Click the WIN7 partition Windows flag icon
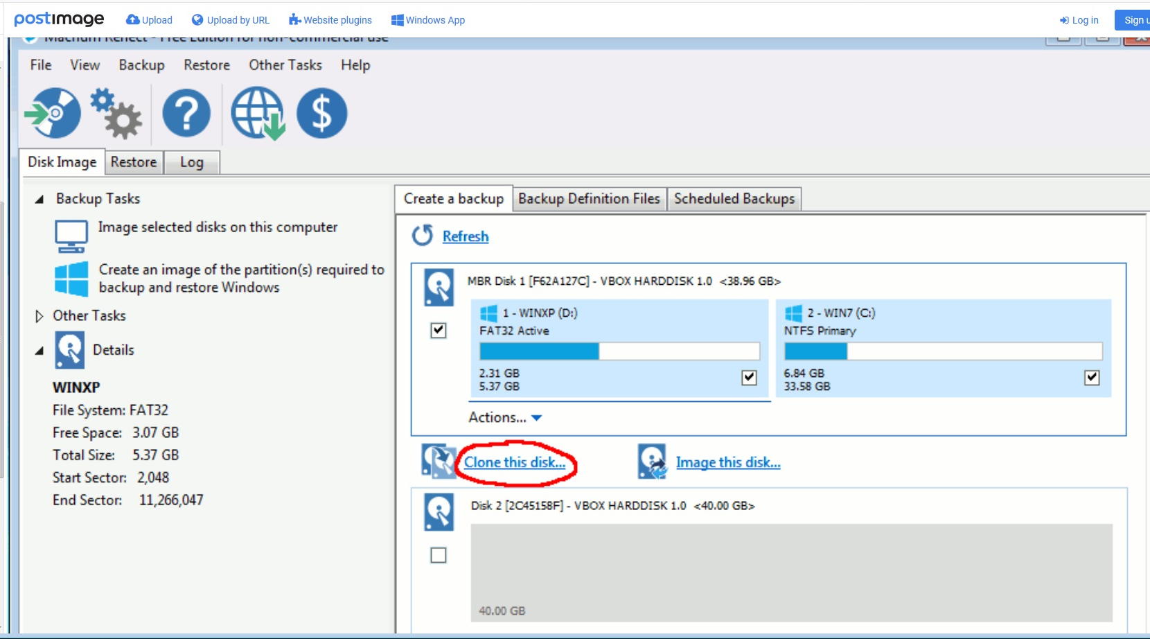The image size is (1150, 639). click(793, 313)
